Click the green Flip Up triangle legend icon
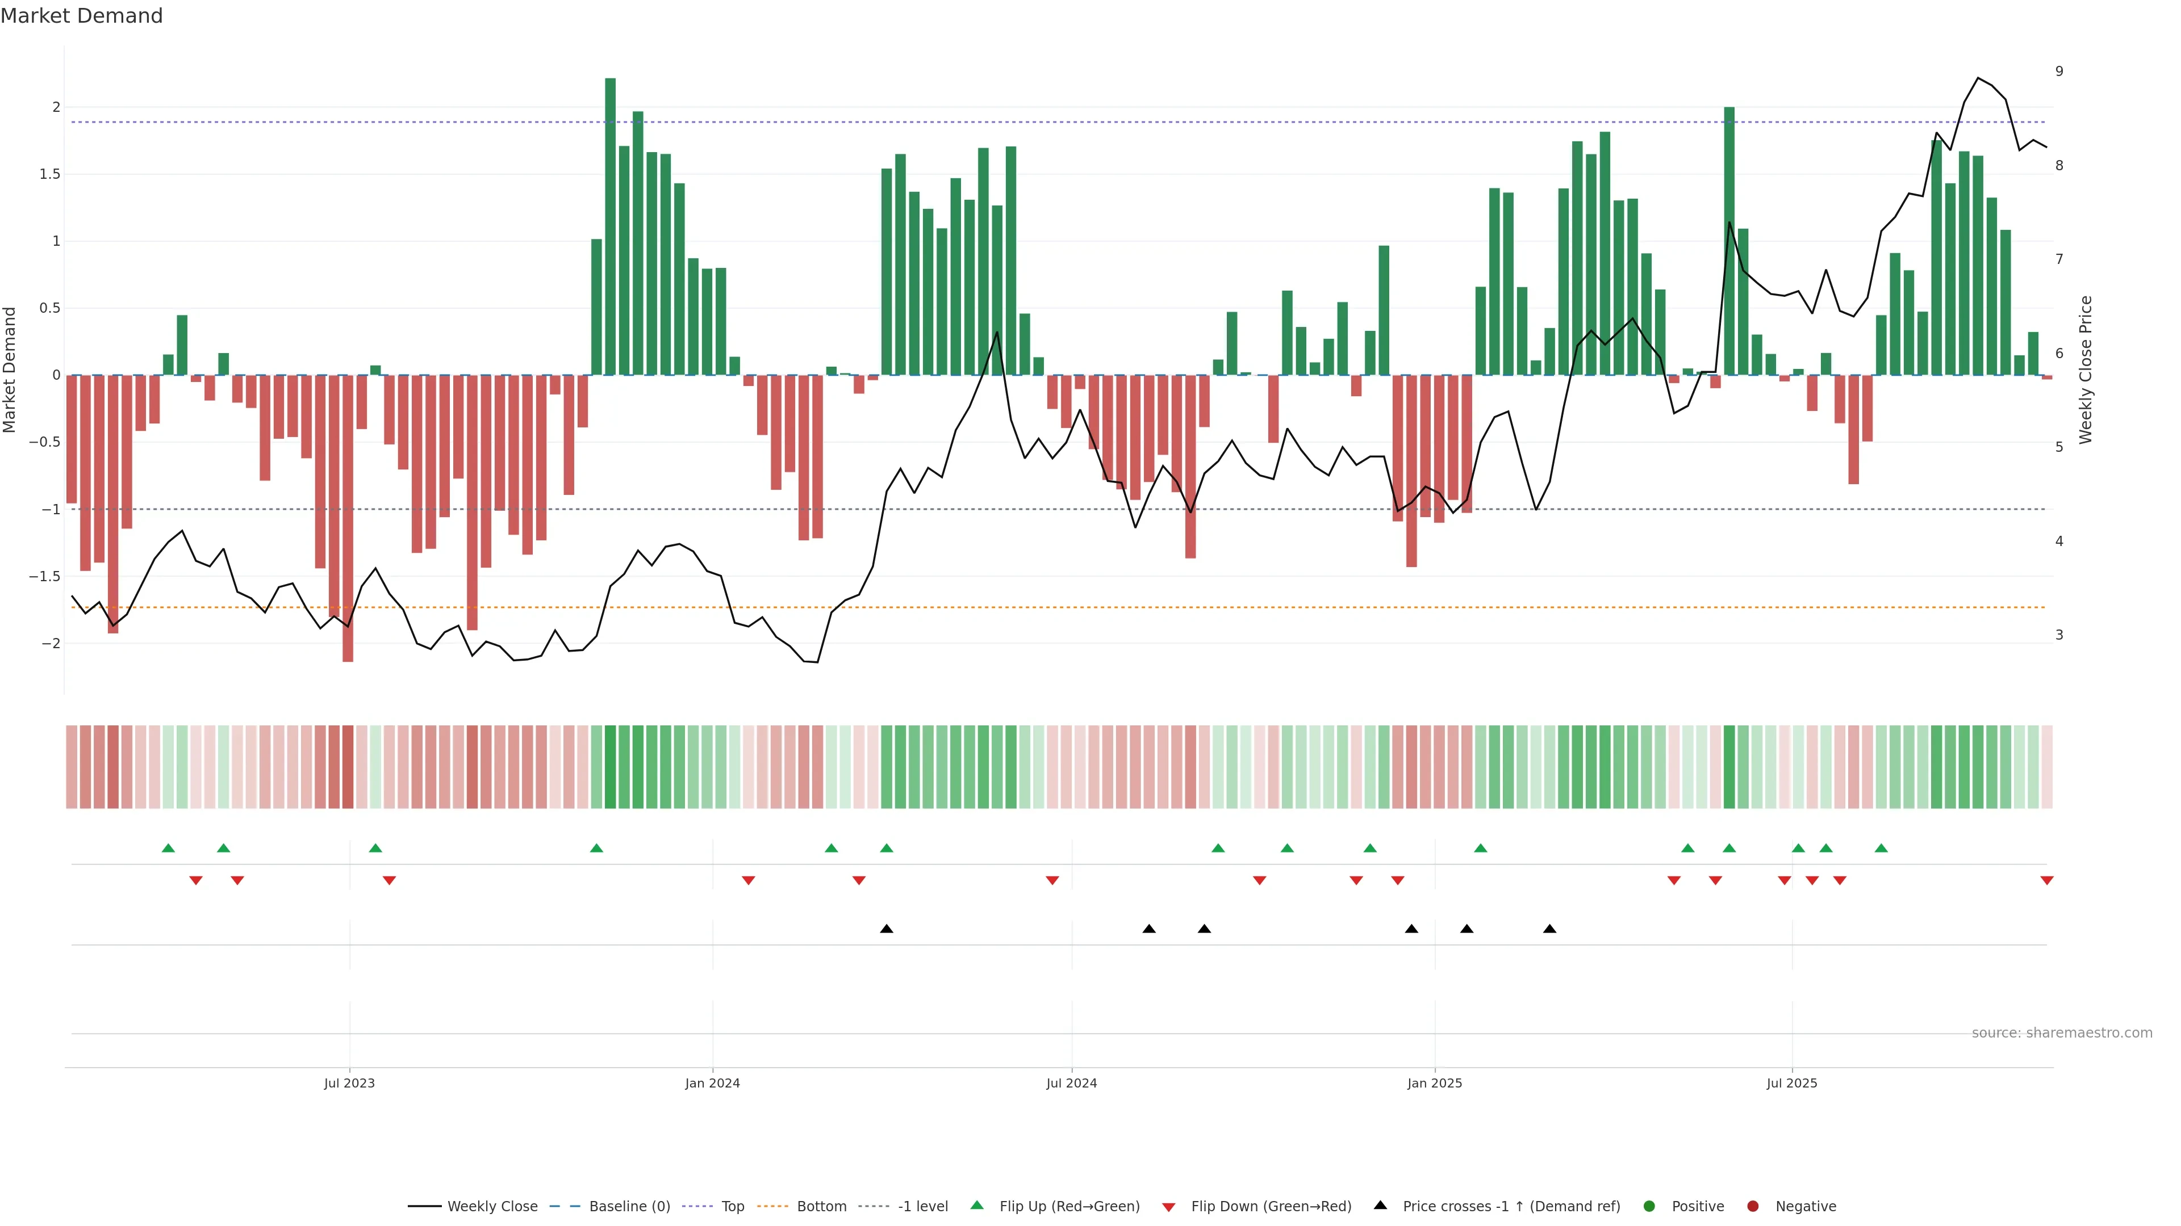The height and width of the screenshot is (1226, 2181). 977,1206
